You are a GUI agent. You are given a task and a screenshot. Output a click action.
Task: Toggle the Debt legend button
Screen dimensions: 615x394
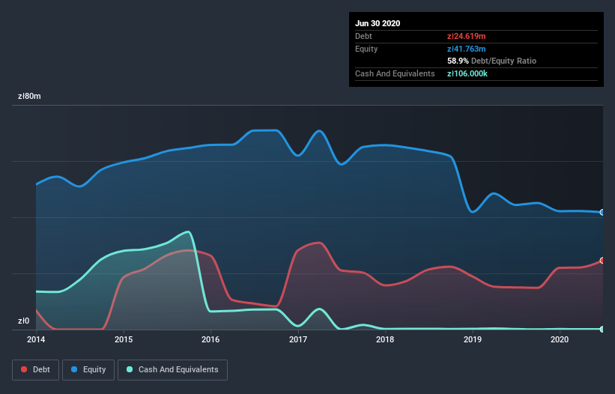(35, 370)
